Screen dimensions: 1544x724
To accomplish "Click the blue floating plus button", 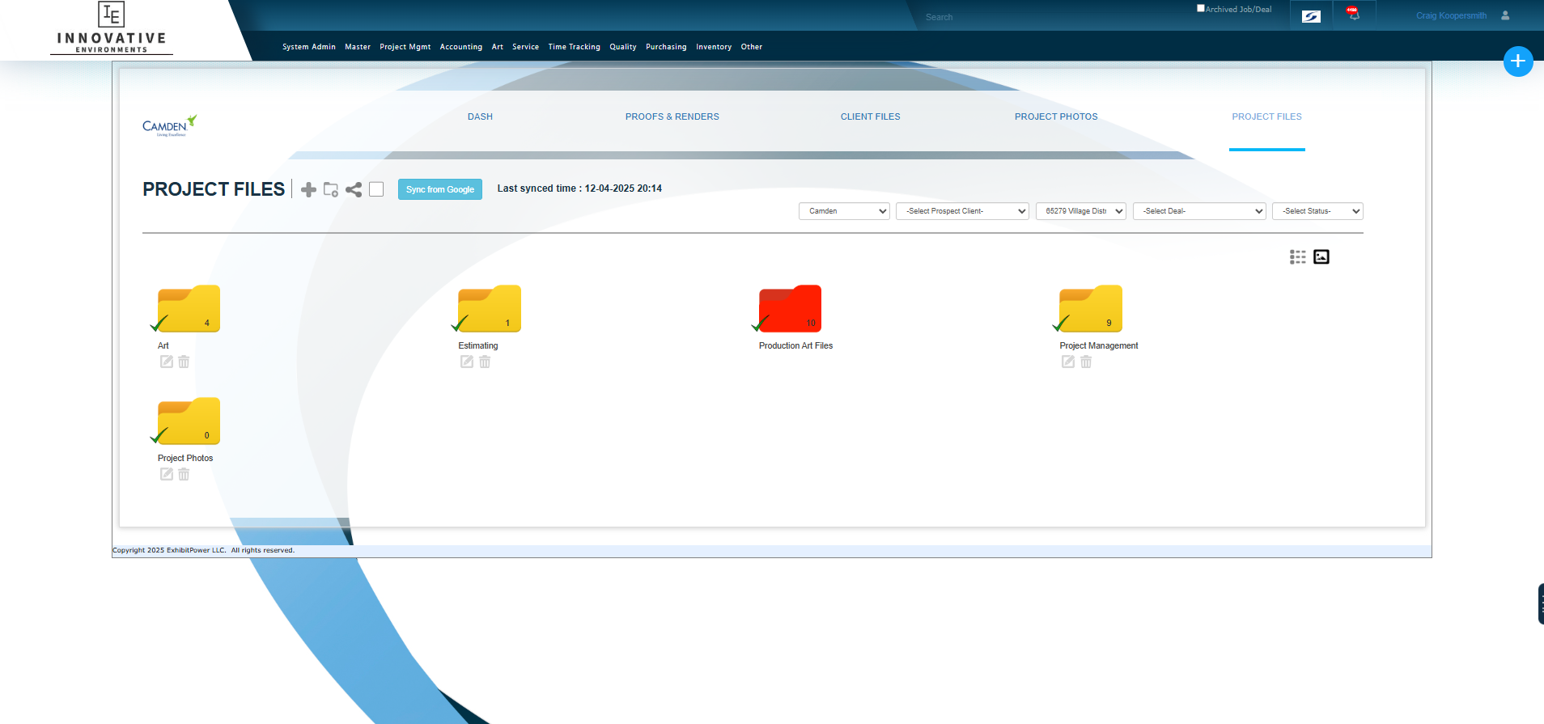I will click(x=1518, y=61).
